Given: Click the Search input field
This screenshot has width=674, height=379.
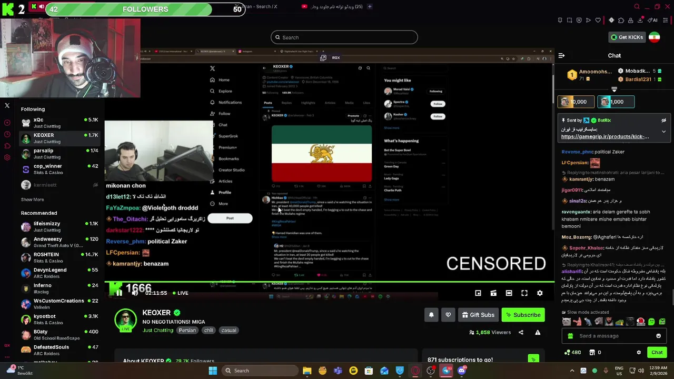Looking at the screenshot, I should pos(344,37).
